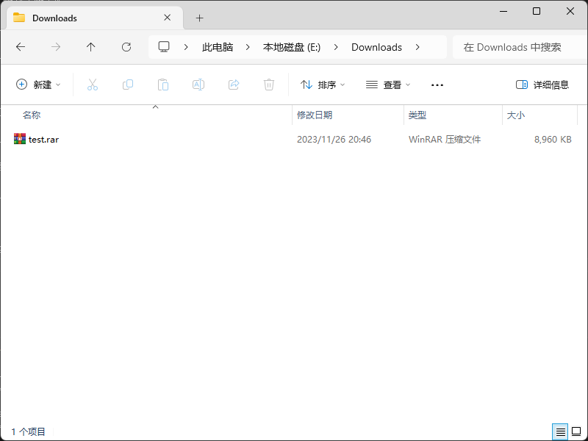Open the 排序 sort dropdown

coord(322,85)
